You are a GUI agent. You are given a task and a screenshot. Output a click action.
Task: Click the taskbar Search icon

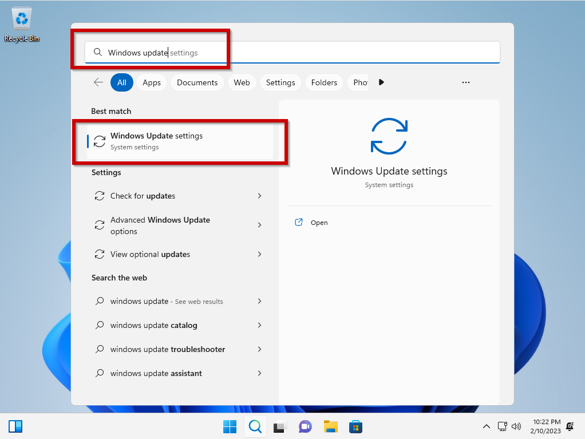tap(255, 426)
